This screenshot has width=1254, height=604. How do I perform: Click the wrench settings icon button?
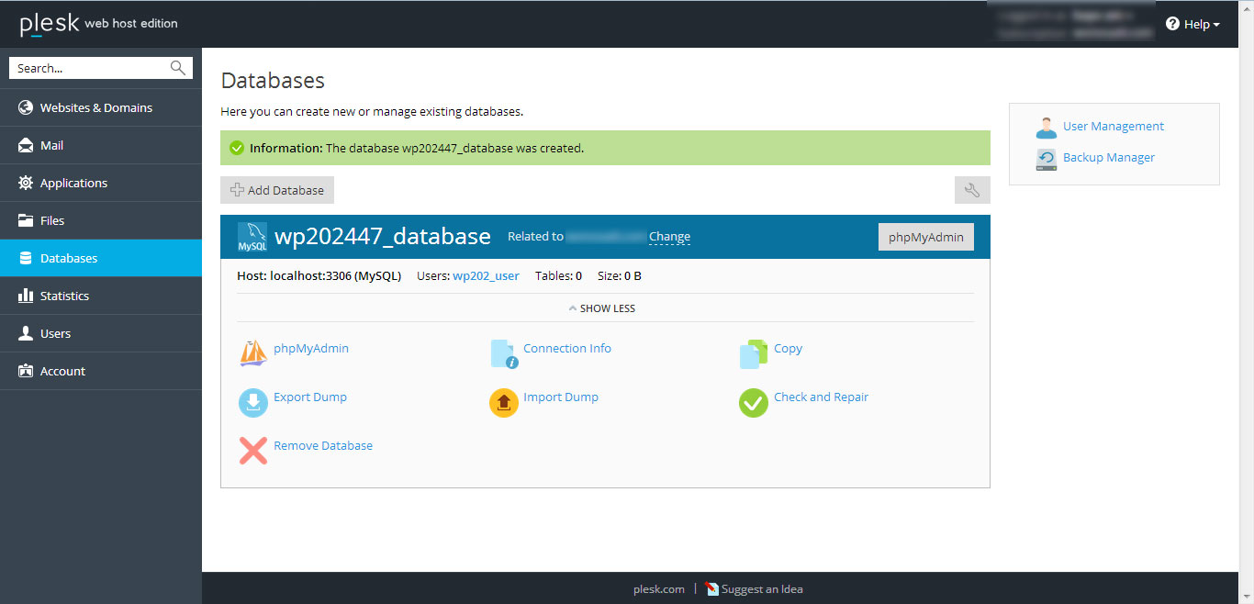click(972, 190)
